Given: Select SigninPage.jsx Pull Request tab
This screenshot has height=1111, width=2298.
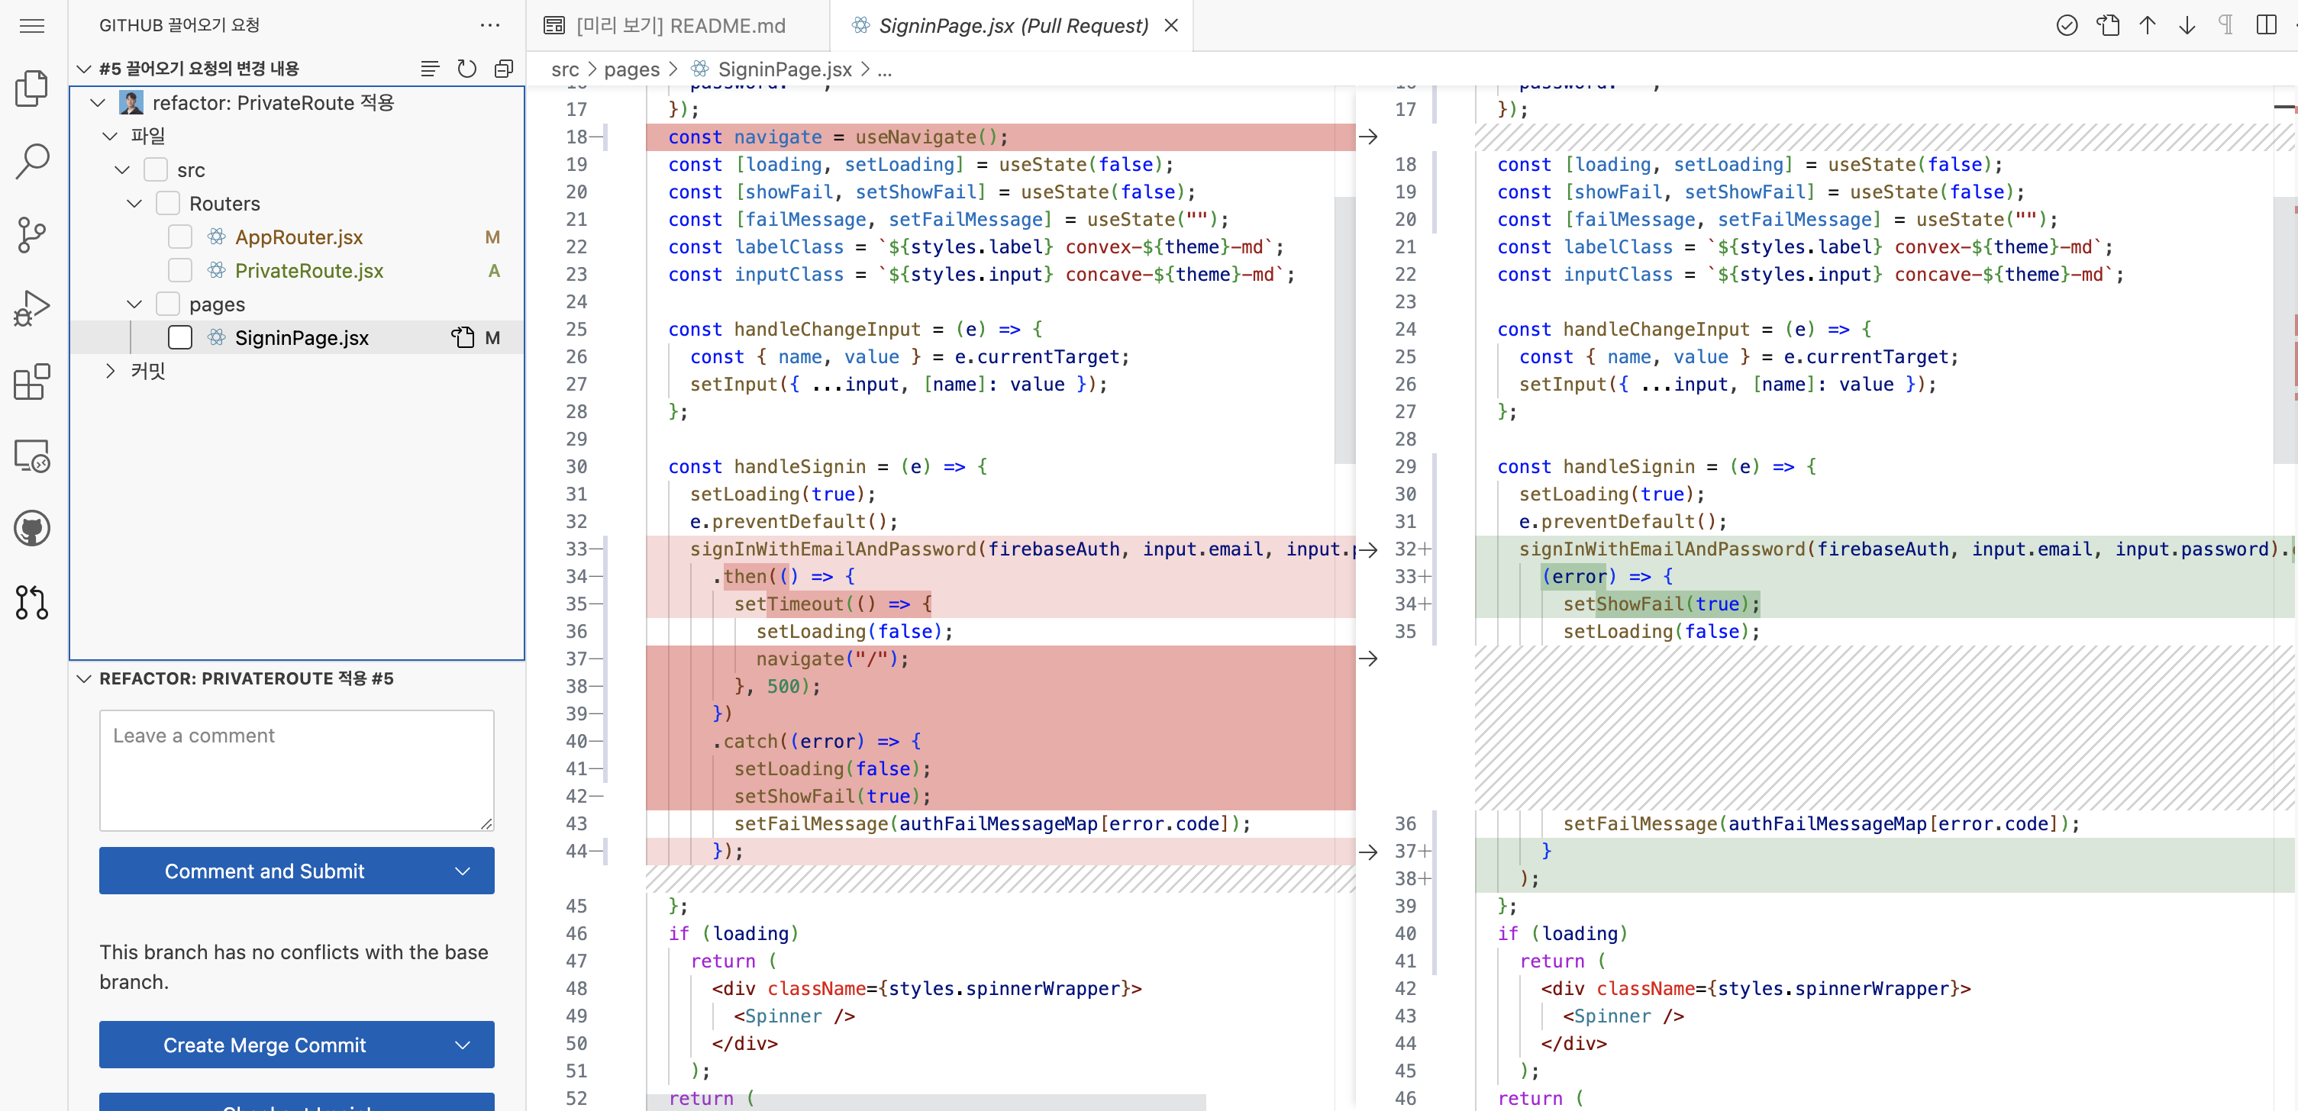Looking at the screenshot, I should click(x=1012, y=25).
